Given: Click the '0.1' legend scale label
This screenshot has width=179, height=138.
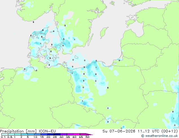Looking at the screenshot, I should (3, 137).
